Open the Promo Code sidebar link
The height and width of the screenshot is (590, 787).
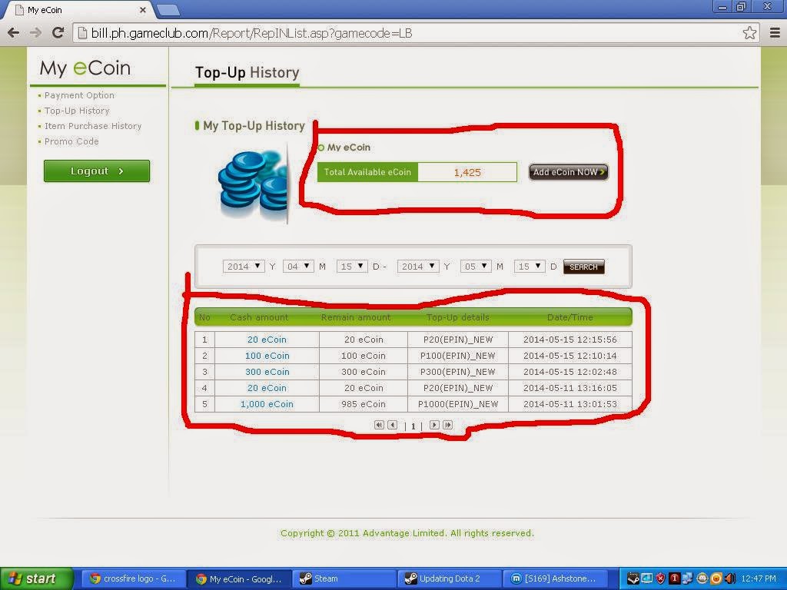[71, 141]
